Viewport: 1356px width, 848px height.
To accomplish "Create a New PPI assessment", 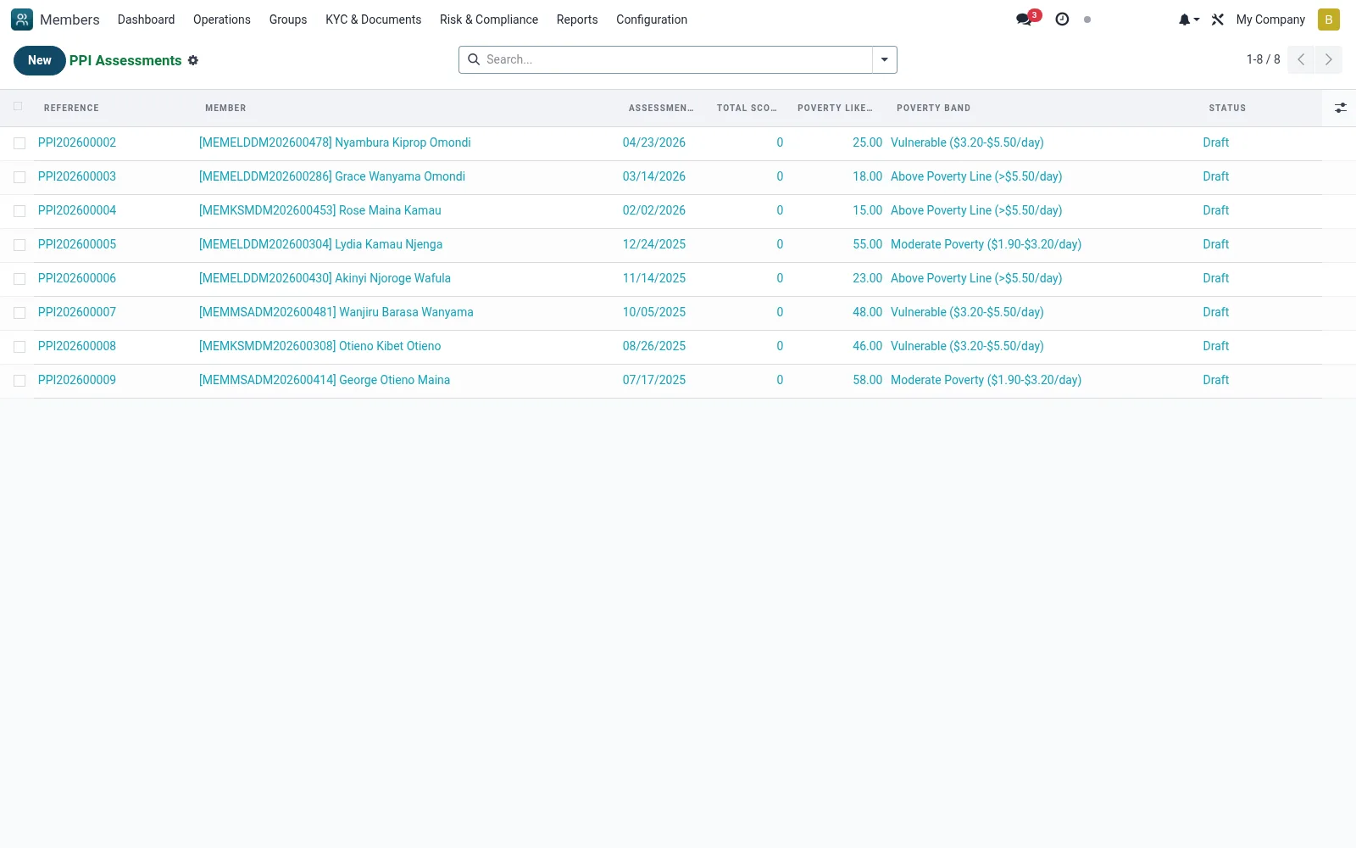I will pyautogui.click(x=40, y=60).
